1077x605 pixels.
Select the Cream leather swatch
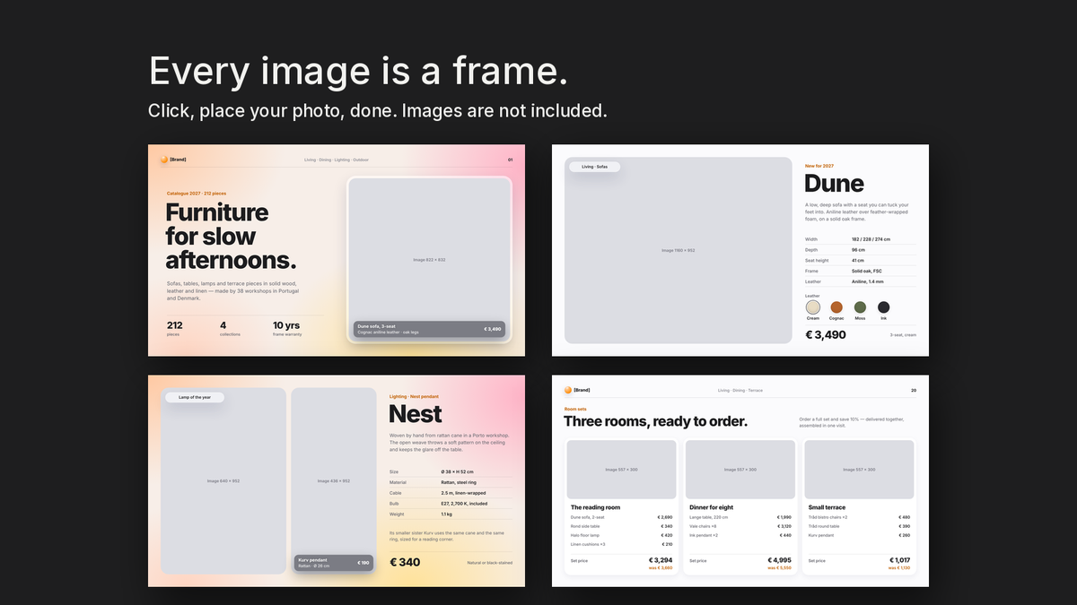813,307
